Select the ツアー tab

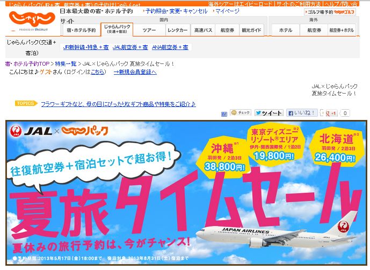[x=149, y=30]
